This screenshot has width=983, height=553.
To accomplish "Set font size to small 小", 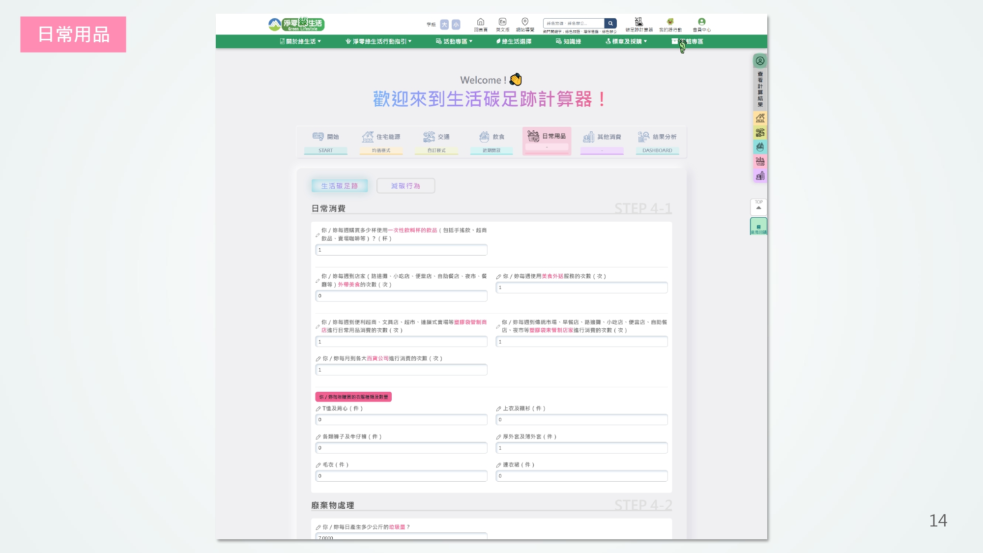I will click(456, 25).
